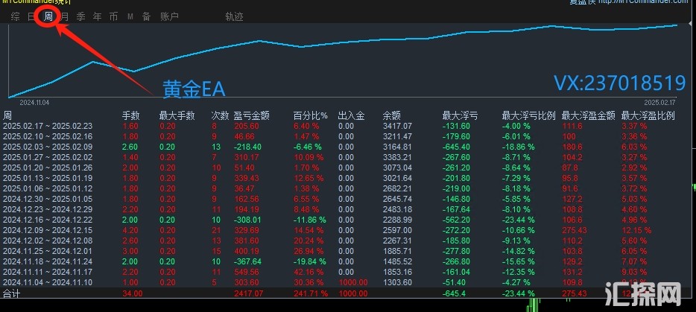
Task: Click the 盈亏金额 column header
Action: 251,115
